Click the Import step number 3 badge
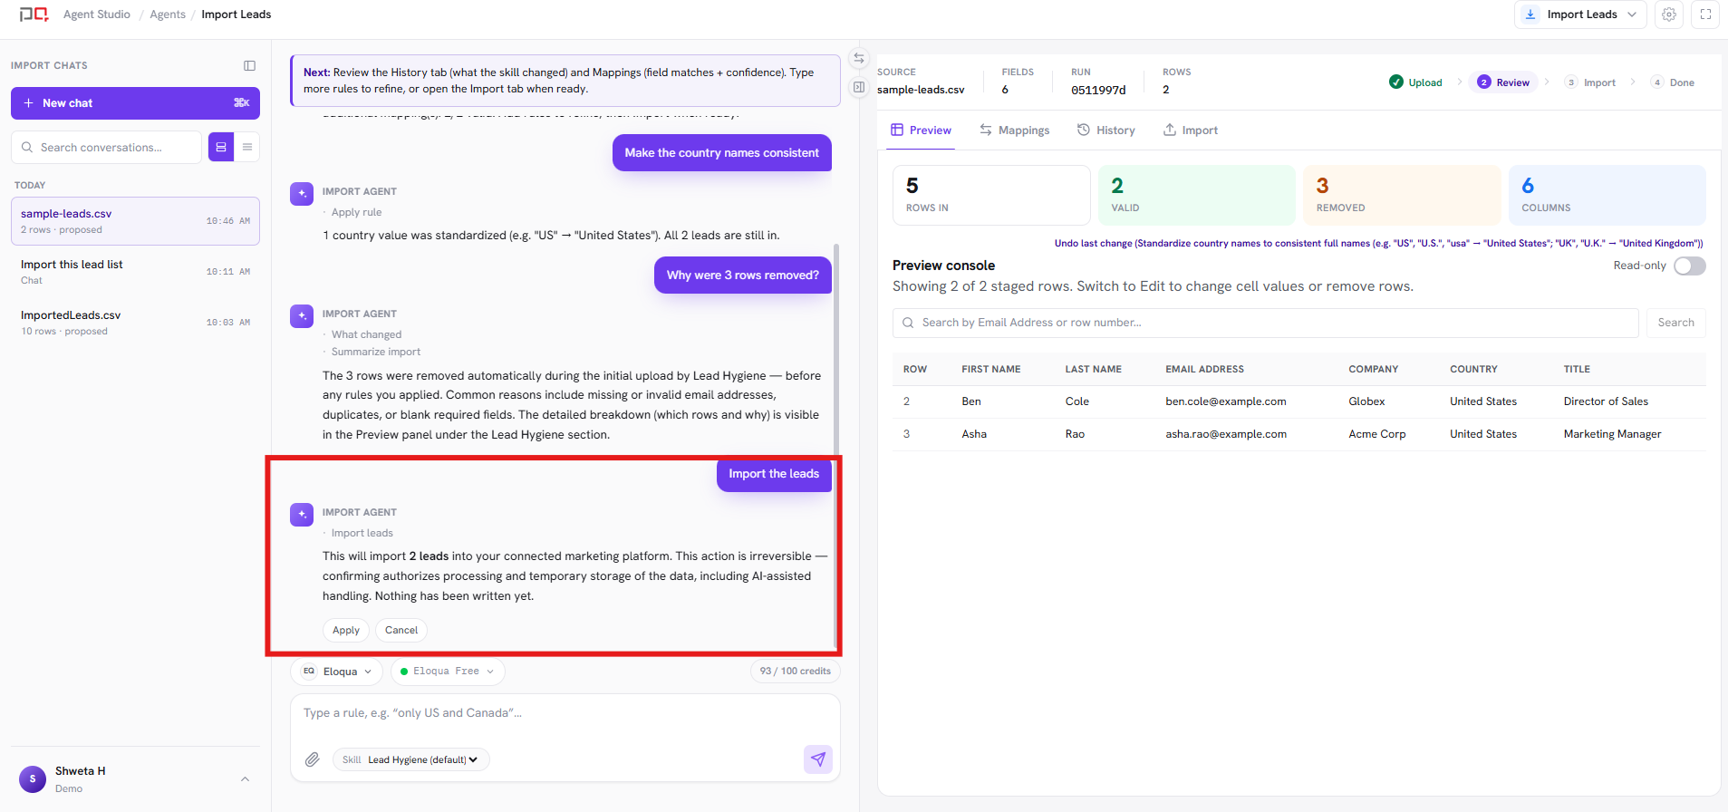This screenshot has width=1728, height=812. [1571, 82]
